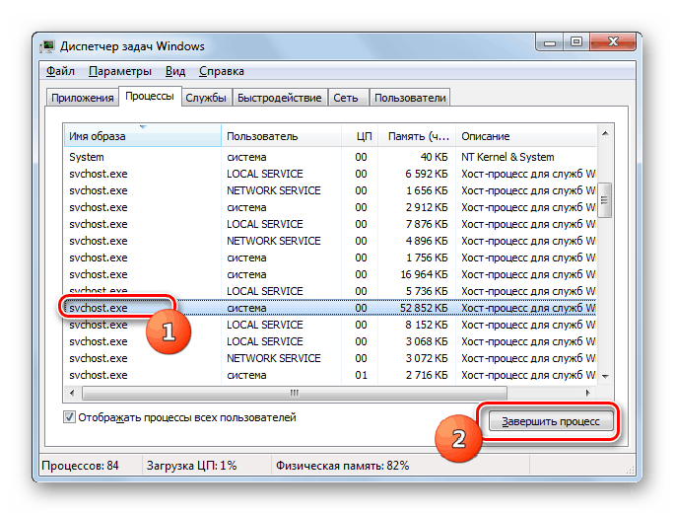This screenshot has height=515, width=675.
Task: Click the vertical scrollbar up arrow
Action: [x=605, y=133]
